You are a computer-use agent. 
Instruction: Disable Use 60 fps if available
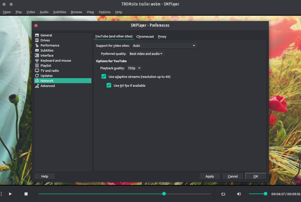pyautogui.click(x=109, y=85)
